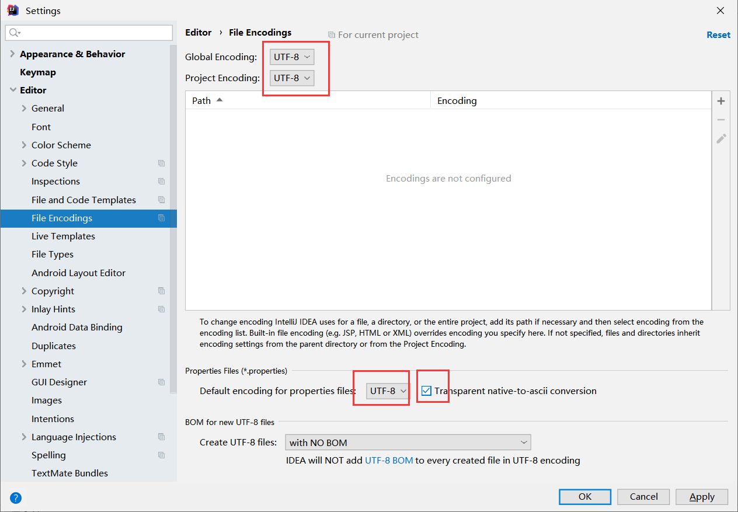Click the project-level icon next to Spelling
This screenshot has width=738, height=512.
(162, 455)
